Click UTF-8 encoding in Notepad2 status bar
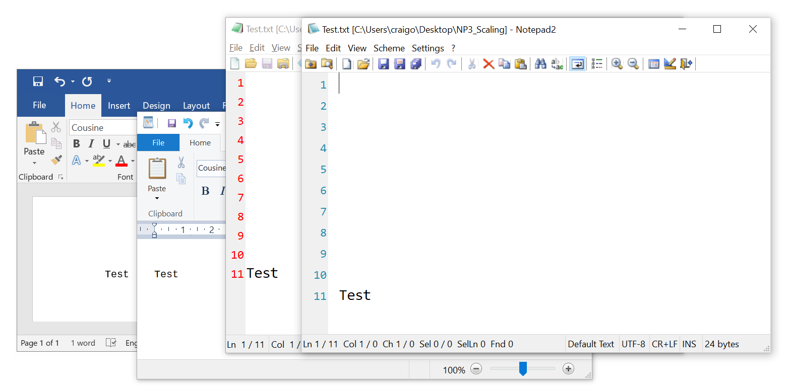Screen dimensions: 790x392 (x=633, y=344)
